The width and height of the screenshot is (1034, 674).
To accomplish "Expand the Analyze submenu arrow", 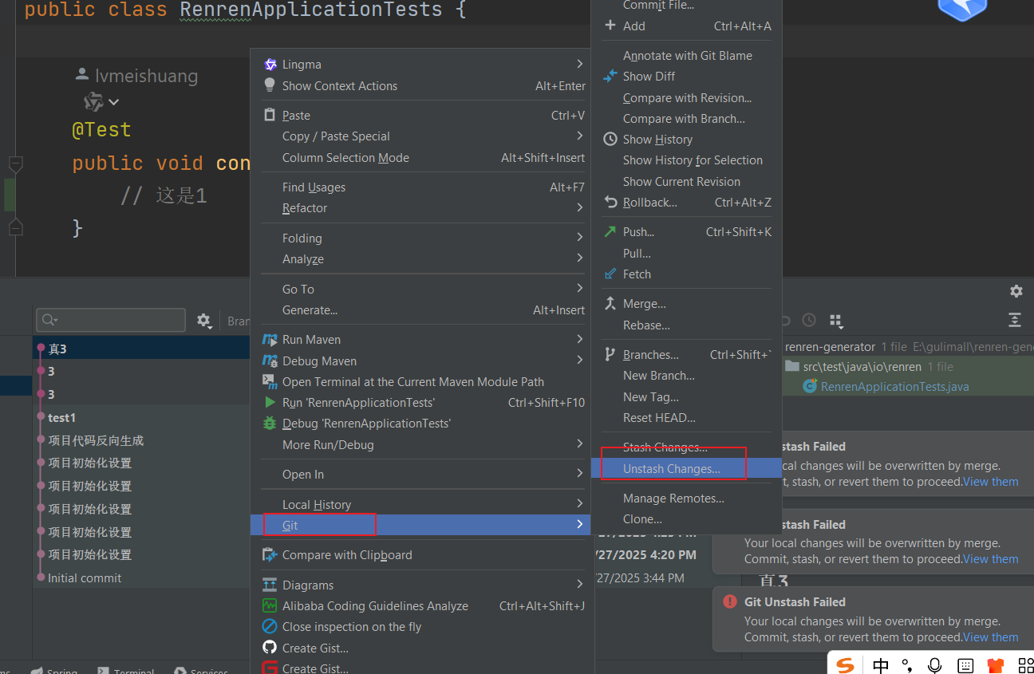I will (580, 258).
